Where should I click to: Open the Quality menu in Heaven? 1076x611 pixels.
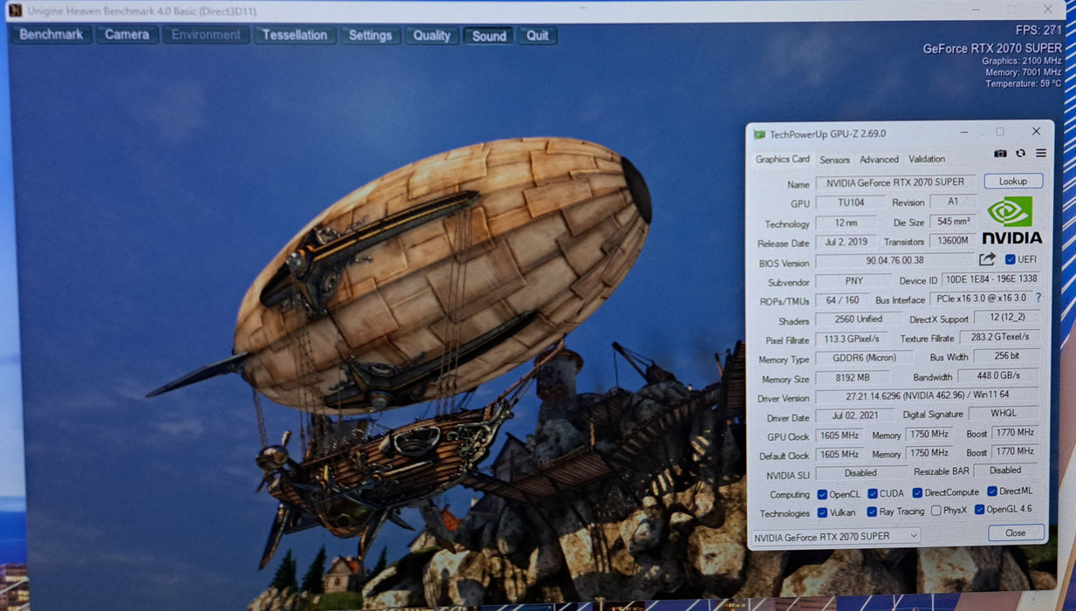[432, 36]
